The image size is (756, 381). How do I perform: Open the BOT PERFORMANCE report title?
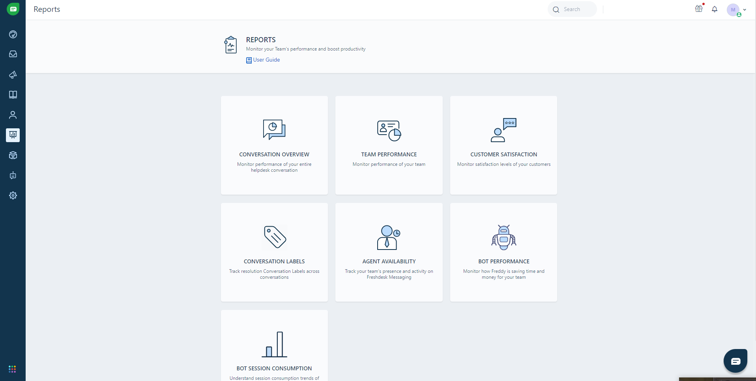(504, 261)
